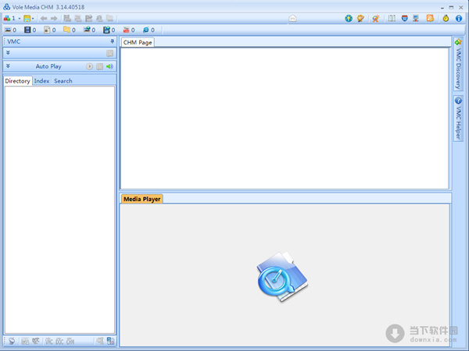Click the grayed speaker icon in bottom toolbar
Image resolution: width=469 pixels, height=351 pixels.
coord(100,341)
